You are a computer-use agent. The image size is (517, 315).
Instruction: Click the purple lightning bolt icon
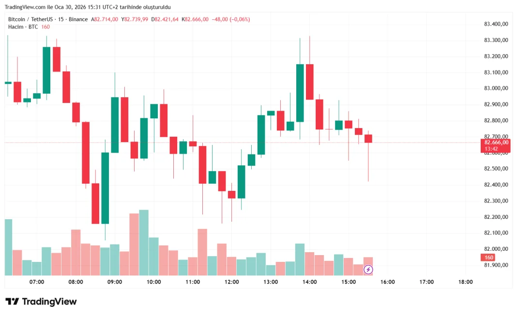(x=368, y=269)
